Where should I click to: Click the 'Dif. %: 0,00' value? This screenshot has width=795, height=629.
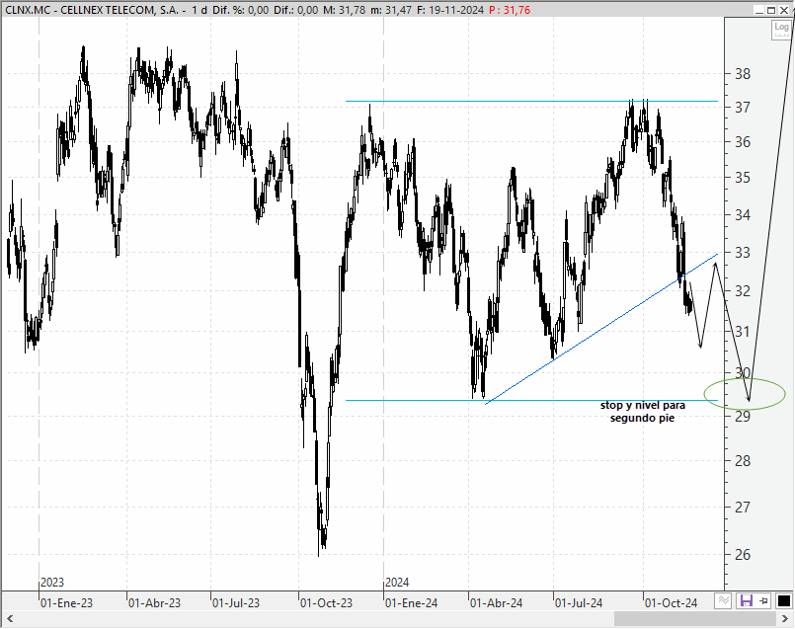click(241, 10)
